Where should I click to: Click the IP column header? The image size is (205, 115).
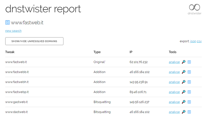tap(131, 52)
